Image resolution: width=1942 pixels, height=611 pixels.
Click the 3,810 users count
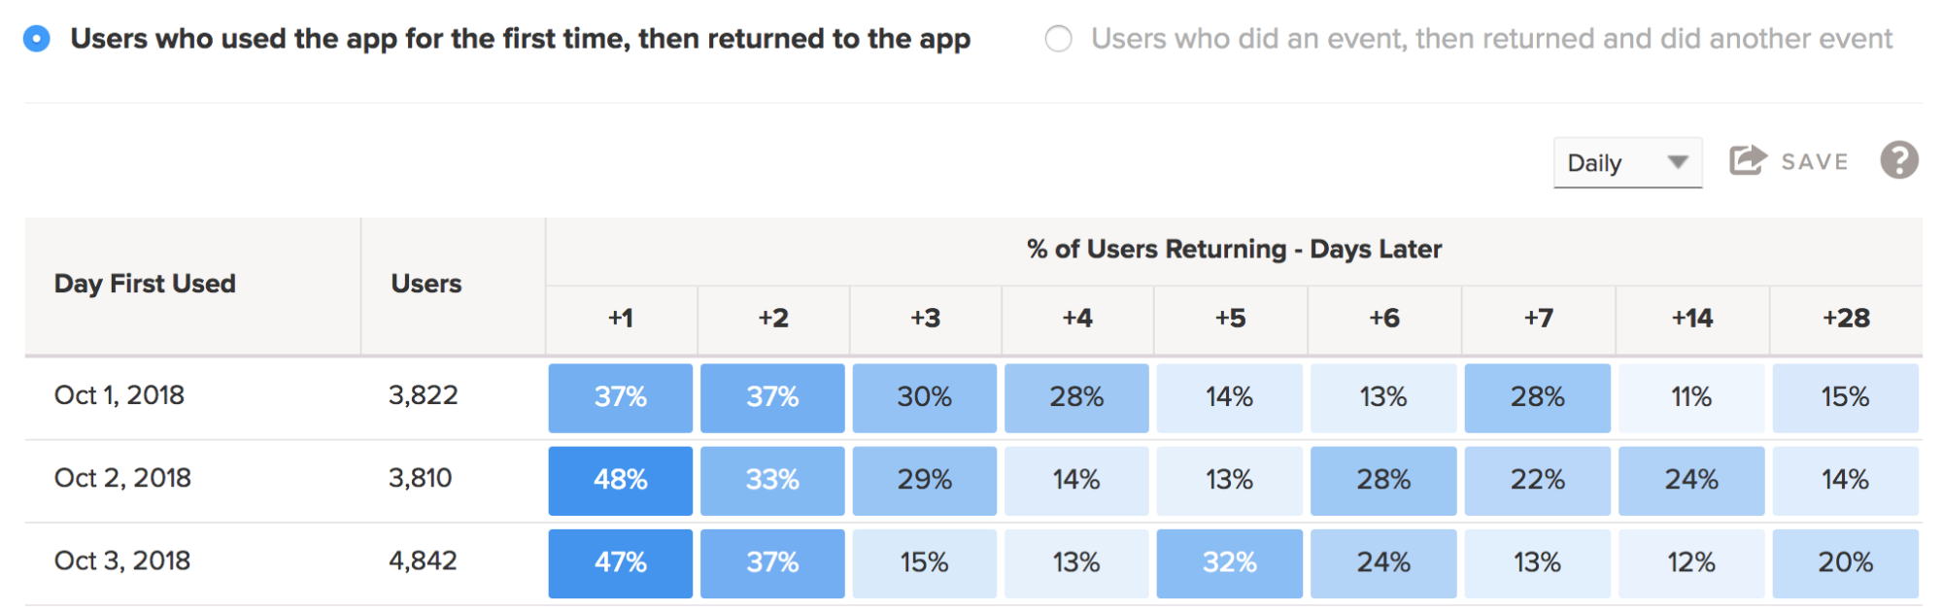(x=421, y=478)
